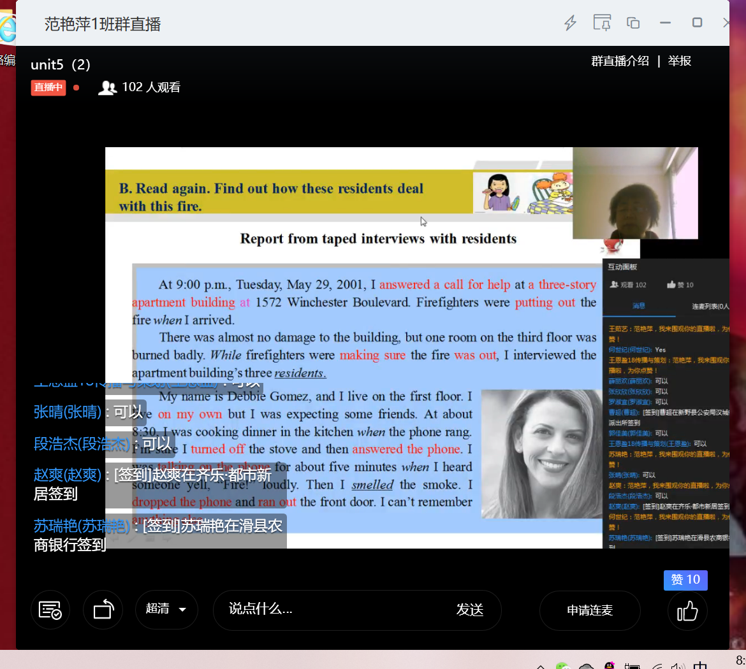
Task: Click the viewers icon beside 102 人观看
Action: [x=107, y=88]
